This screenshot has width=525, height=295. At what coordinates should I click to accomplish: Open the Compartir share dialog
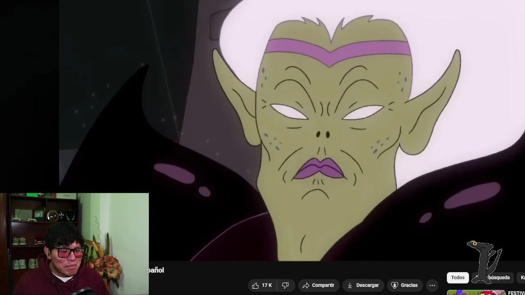pyautogui.click(x=318, y=285)
